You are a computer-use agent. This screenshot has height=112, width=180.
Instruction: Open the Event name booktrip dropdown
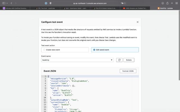click(78, 60)
